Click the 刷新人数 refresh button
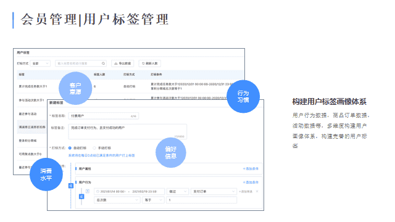This screenshot has width=395, height=222. (149, 64)
